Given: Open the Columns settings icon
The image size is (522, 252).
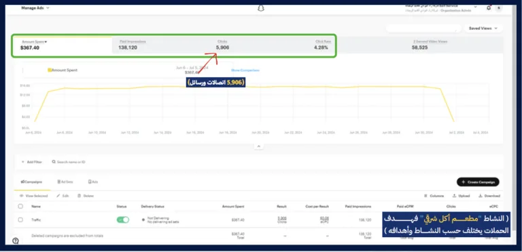Looking at the screenshot, I should [x=425, y=196].
